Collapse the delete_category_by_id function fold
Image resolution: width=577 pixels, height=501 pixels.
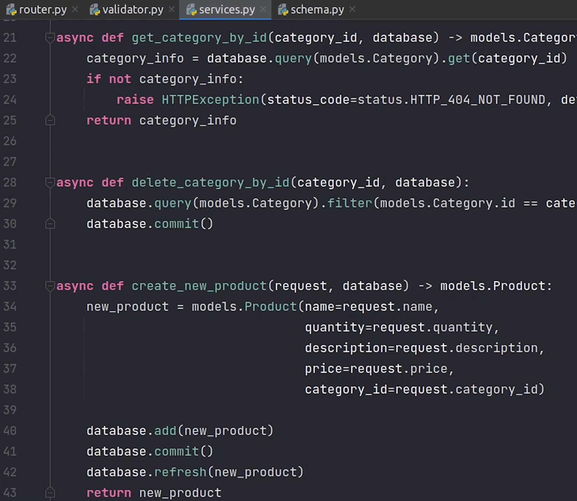click(50, 183)
